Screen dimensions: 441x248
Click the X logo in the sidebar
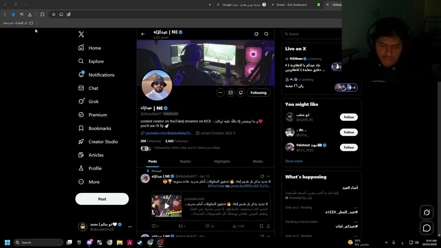(x=81, y=34)
